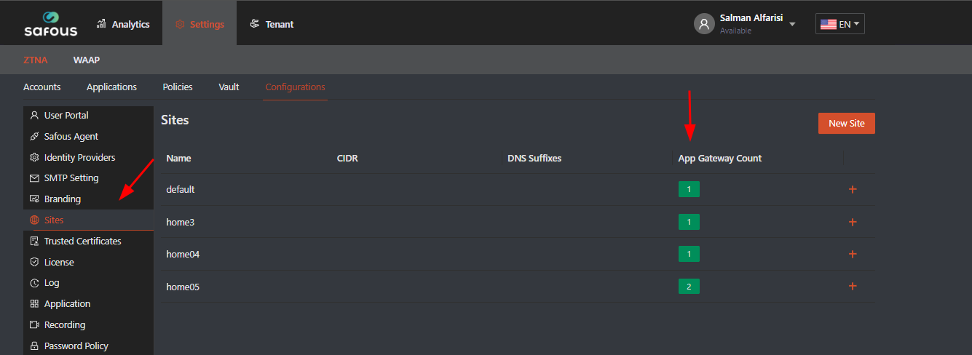This screenshot has height=355, width=972.
Task: Click the New Site button
Action: tap(846, 124)
